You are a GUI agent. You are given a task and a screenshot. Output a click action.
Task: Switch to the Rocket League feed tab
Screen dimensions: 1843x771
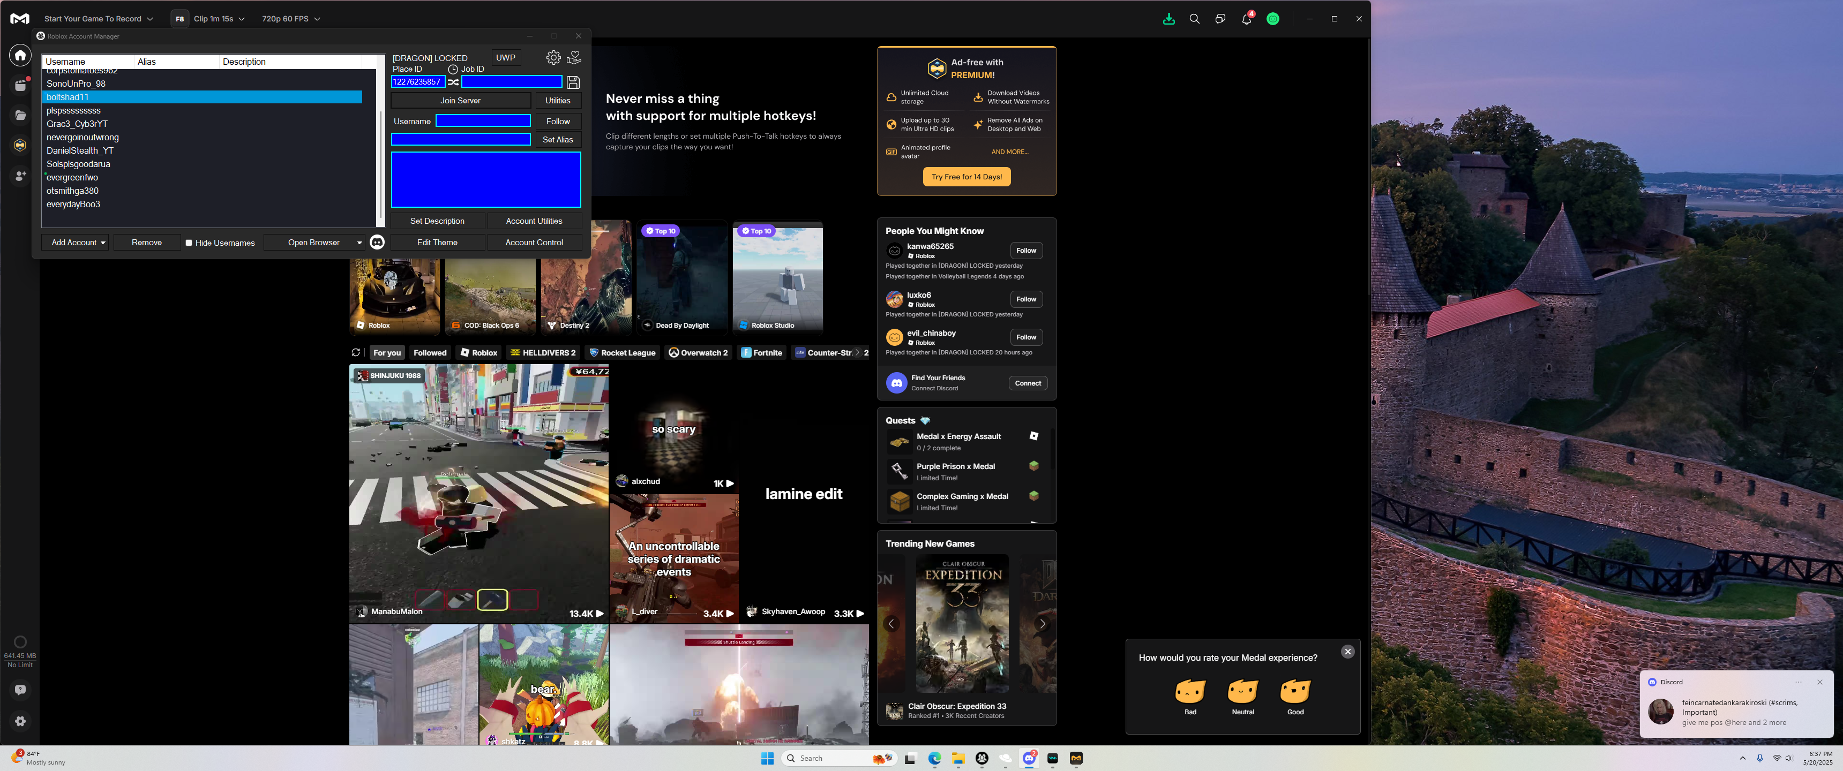621,353
